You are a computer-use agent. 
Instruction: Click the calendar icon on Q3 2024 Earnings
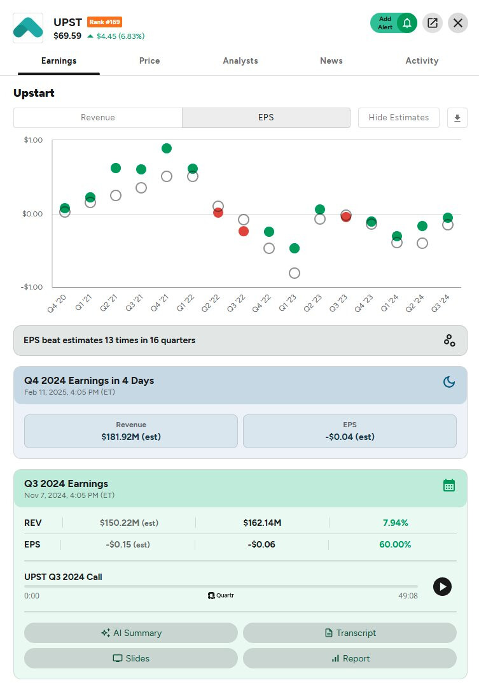tap(449, 485)
